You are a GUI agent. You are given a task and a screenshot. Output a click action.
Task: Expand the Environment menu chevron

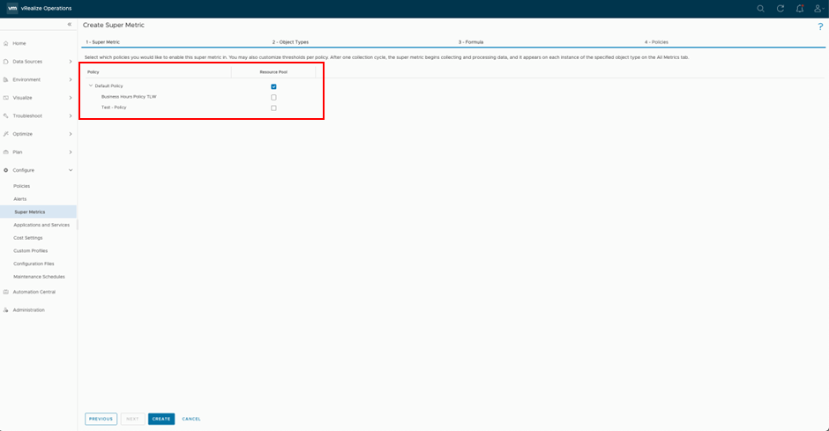pos(71,79)
